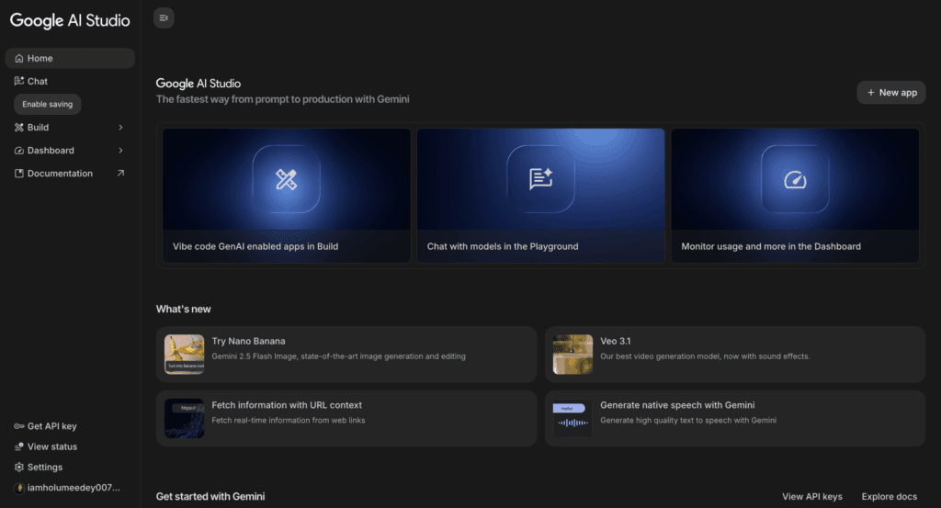Viewport: 941px width, 508px height.
Task: Click the Build tools icon in hero card
Action: coord(286,179)
